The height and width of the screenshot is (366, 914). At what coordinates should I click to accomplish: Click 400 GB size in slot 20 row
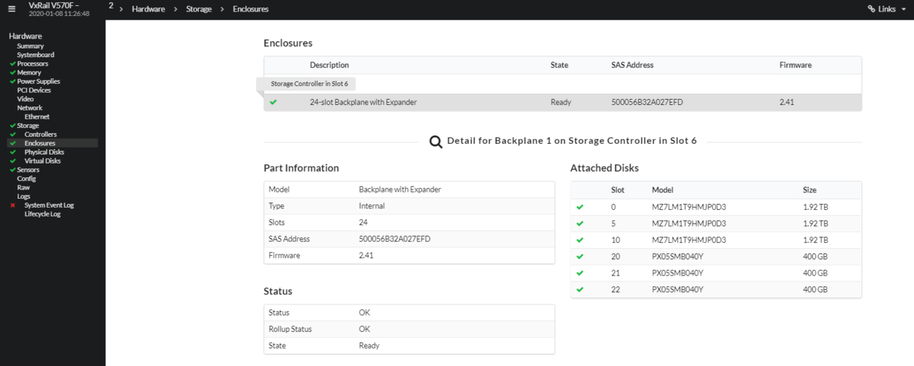coord(815,256)
